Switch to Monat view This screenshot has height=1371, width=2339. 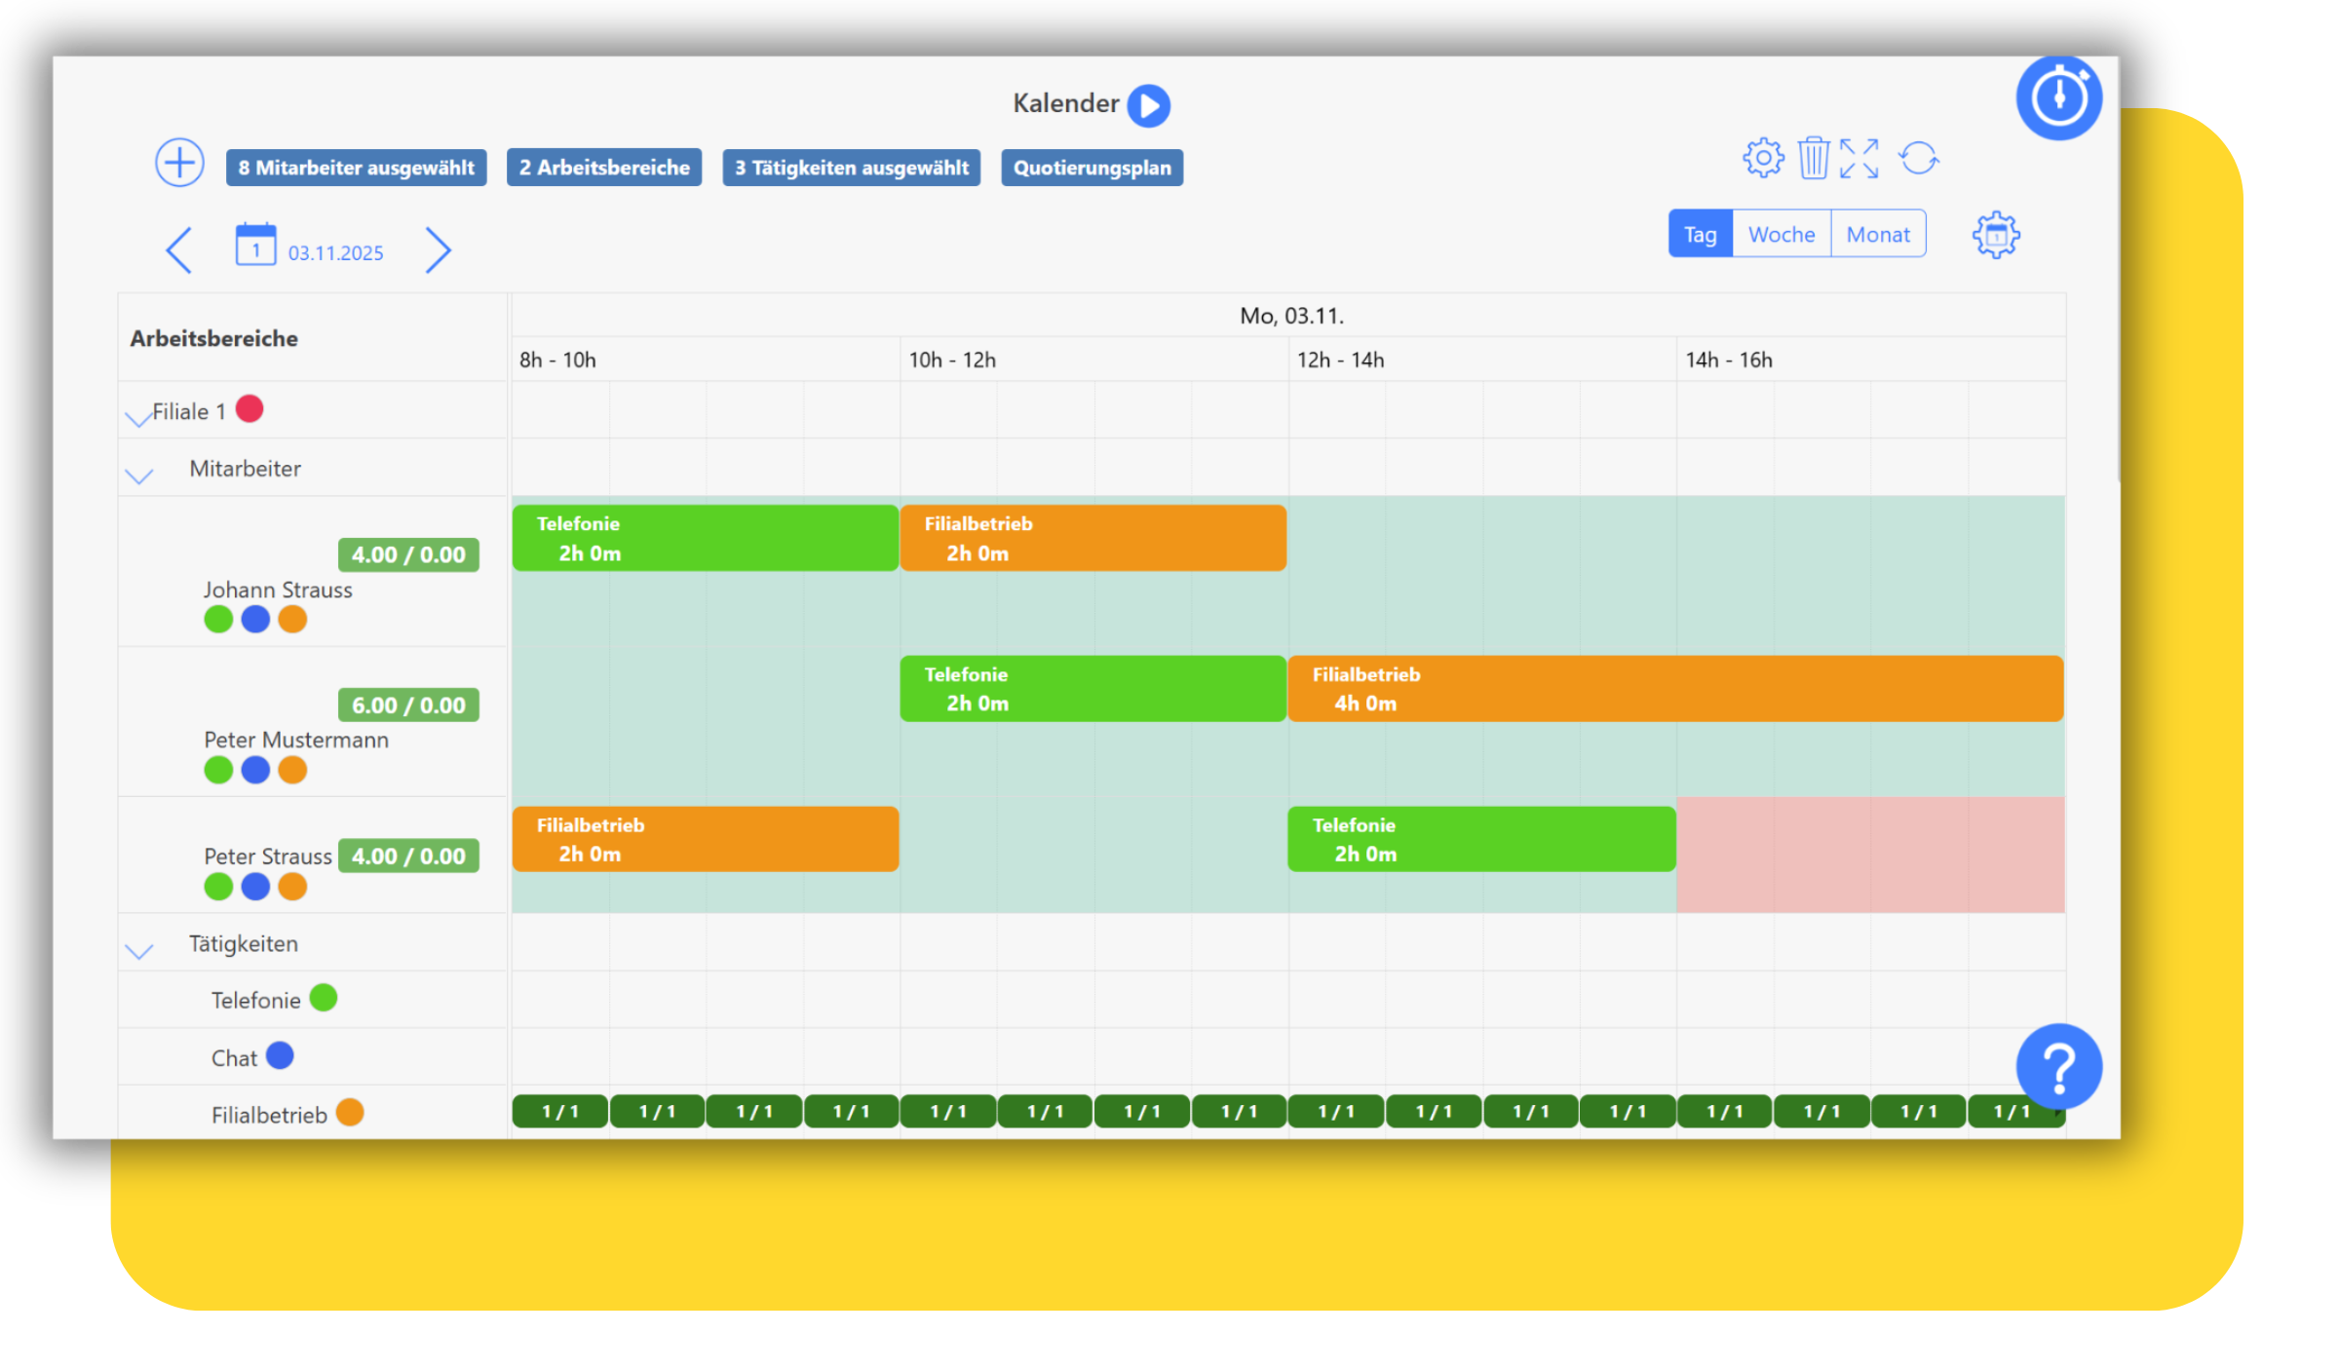[x=1877, y=235]
